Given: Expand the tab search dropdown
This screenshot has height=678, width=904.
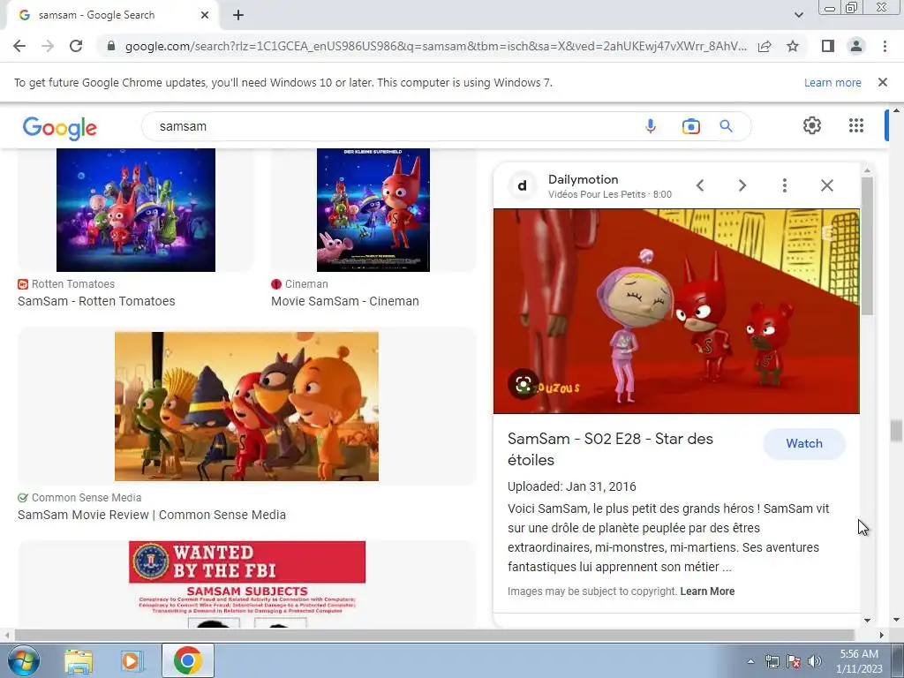Looking at the screenshot, I should (x=798, y=15).
